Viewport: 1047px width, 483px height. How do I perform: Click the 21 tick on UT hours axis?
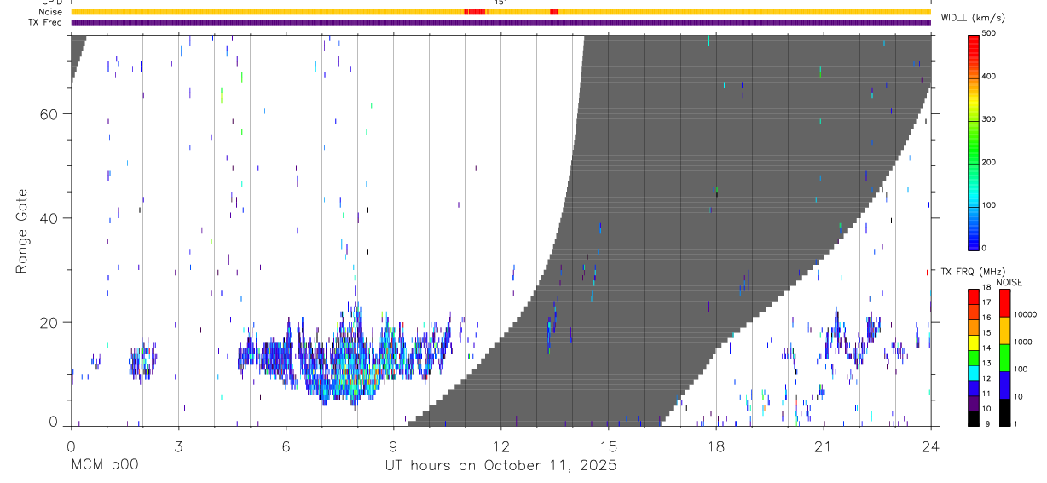pos(823,446)
